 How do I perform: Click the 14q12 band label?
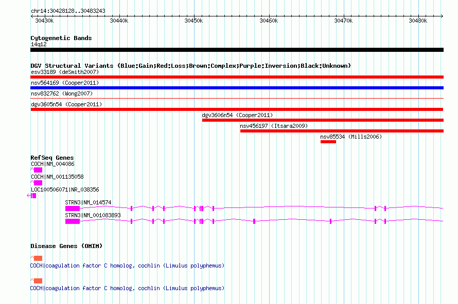(x=39, y=44)
